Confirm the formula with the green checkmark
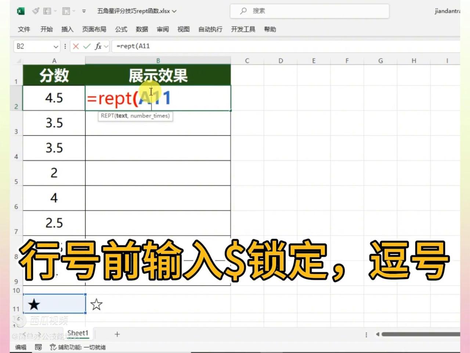The image size is (470, 353). click(x=87, y=46)
